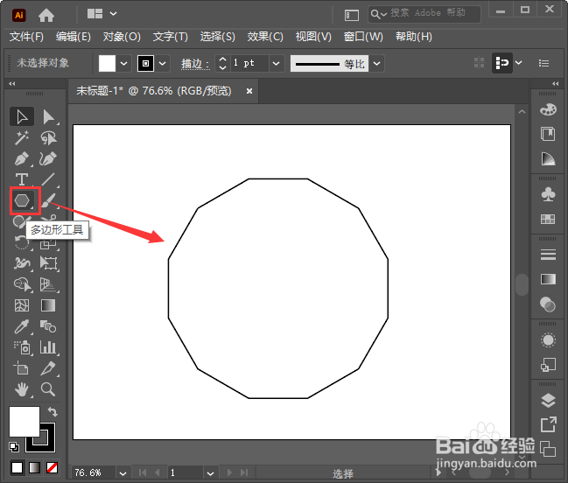Select the Blend tool
The height and width of the screenshot is (483, 568).
point(48,326)
